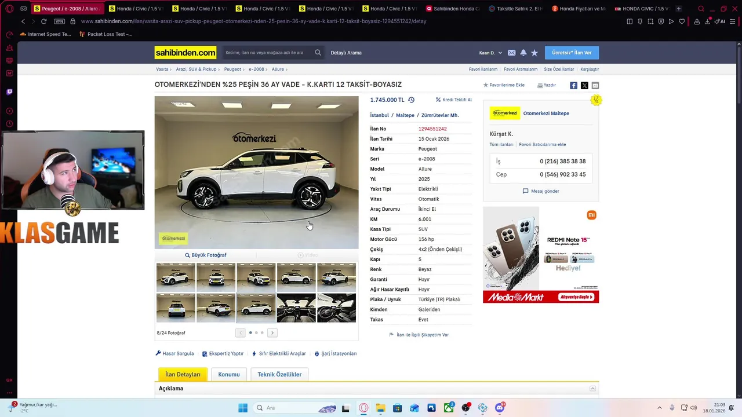The height and width of the screenshot is (417, 742).
Task: Go to next thumbnail page arrow
Action: [272, 332]
